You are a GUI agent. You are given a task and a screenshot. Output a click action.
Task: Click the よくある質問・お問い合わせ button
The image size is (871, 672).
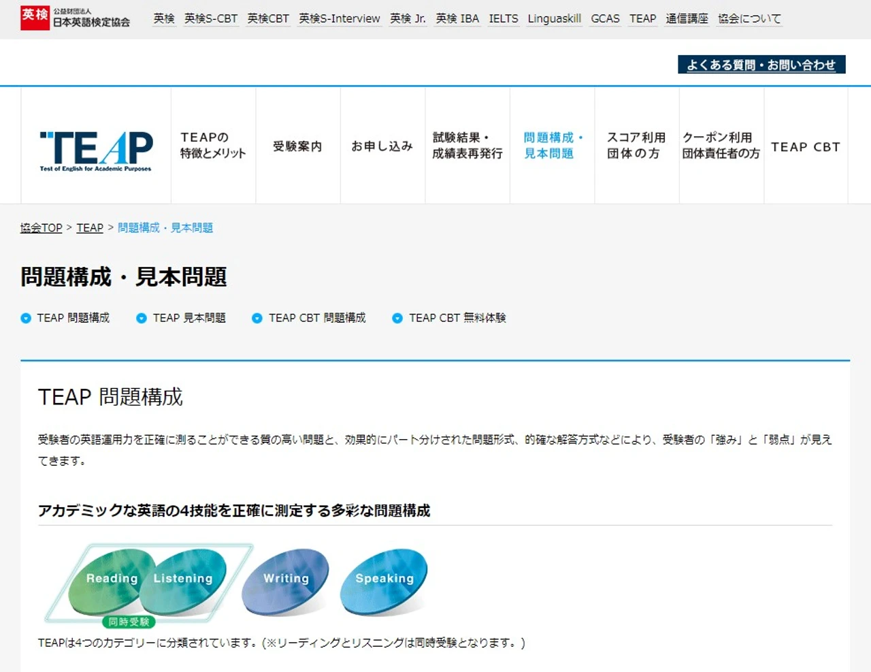[760, 64]
